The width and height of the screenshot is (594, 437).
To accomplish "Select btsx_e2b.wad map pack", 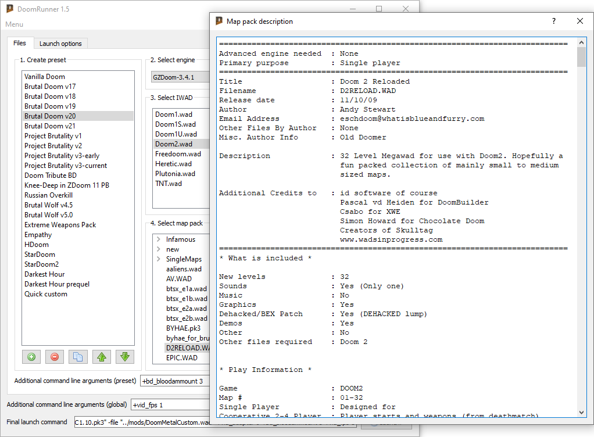I will coord(187,318).
